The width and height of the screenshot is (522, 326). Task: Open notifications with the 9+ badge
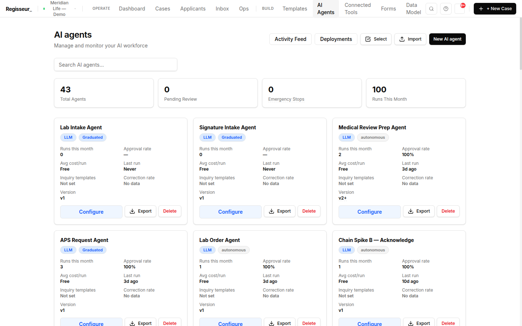coord(460,8)
